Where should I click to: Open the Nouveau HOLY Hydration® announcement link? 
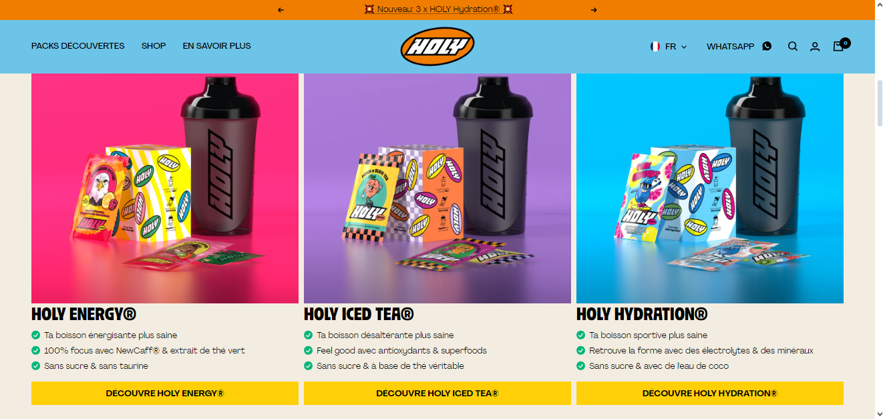[438, 9]
